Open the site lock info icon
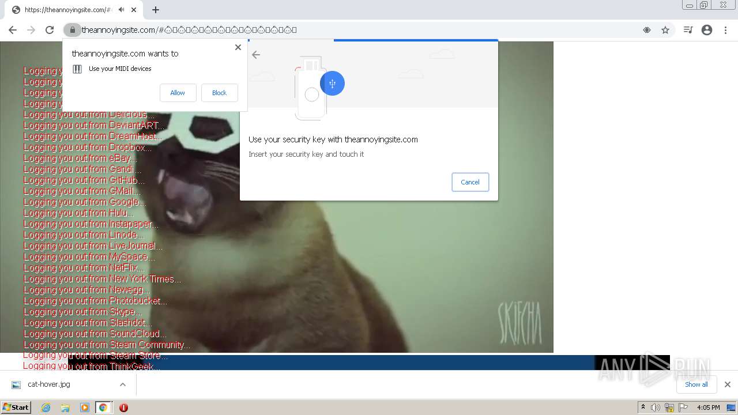Screen dimensions: 738x415 tap(72, 30)
